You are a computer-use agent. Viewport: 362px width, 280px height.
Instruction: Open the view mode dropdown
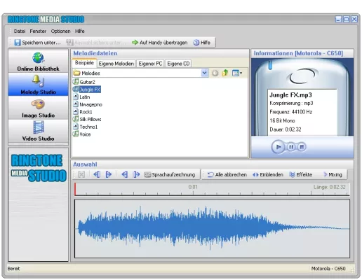(x=237, y=73)
